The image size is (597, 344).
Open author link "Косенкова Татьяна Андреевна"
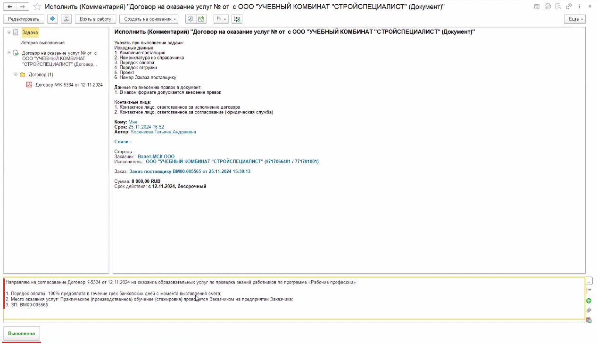pos(164,132)
